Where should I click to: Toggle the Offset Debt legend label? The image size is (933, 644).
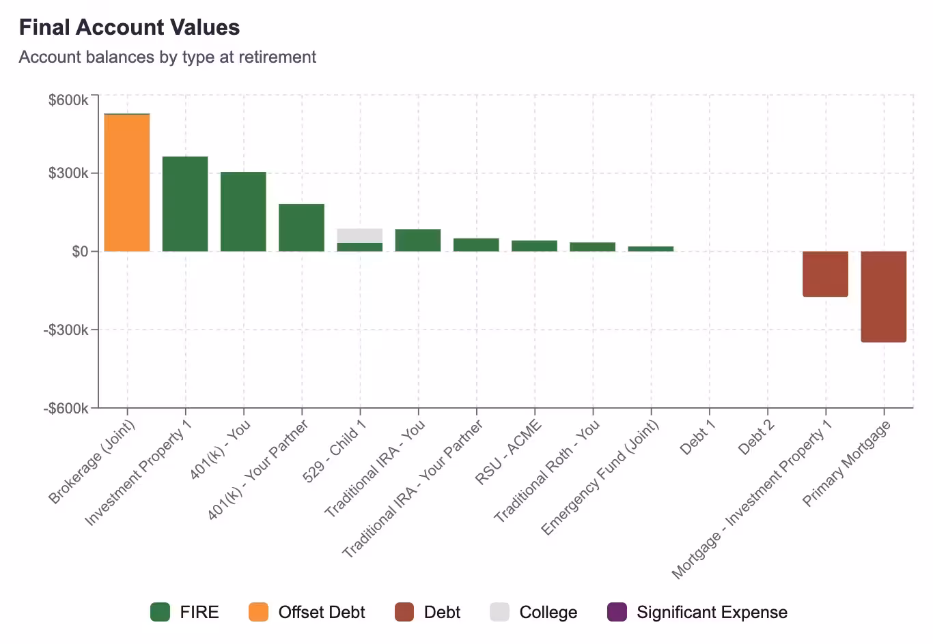[x=322, y=612]
